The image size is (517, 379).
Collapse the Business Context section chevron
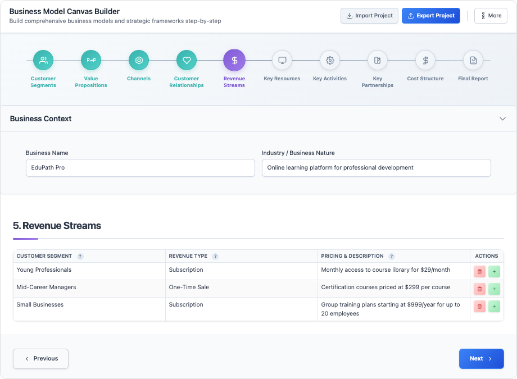[502, 118]
